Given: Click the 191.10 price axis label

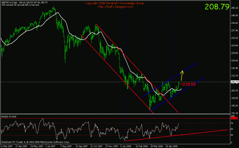Looking at the screenshot, I should (x=234, y=113).
